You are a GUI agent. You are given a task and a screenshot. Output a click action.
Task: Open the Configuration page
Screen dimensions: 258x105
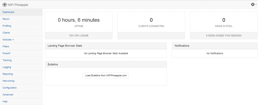(x=21, y=88)
